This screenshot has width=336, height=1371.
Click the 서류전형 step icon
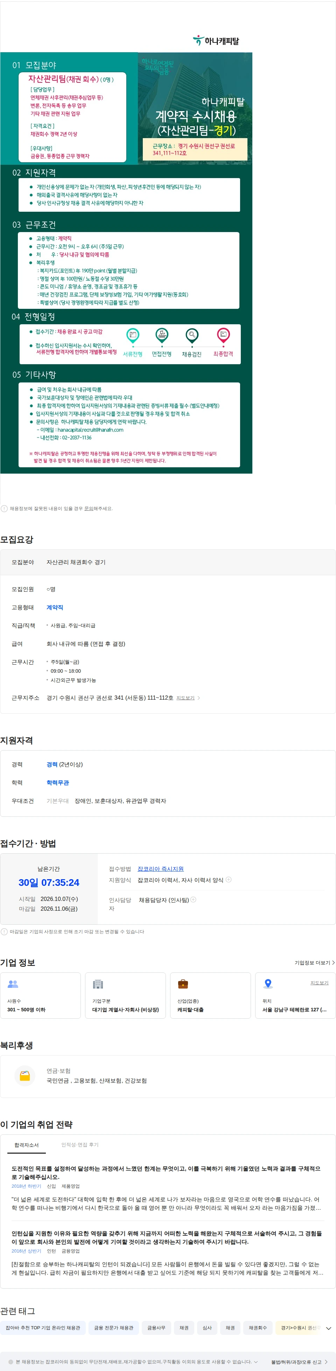pos(132,336)
